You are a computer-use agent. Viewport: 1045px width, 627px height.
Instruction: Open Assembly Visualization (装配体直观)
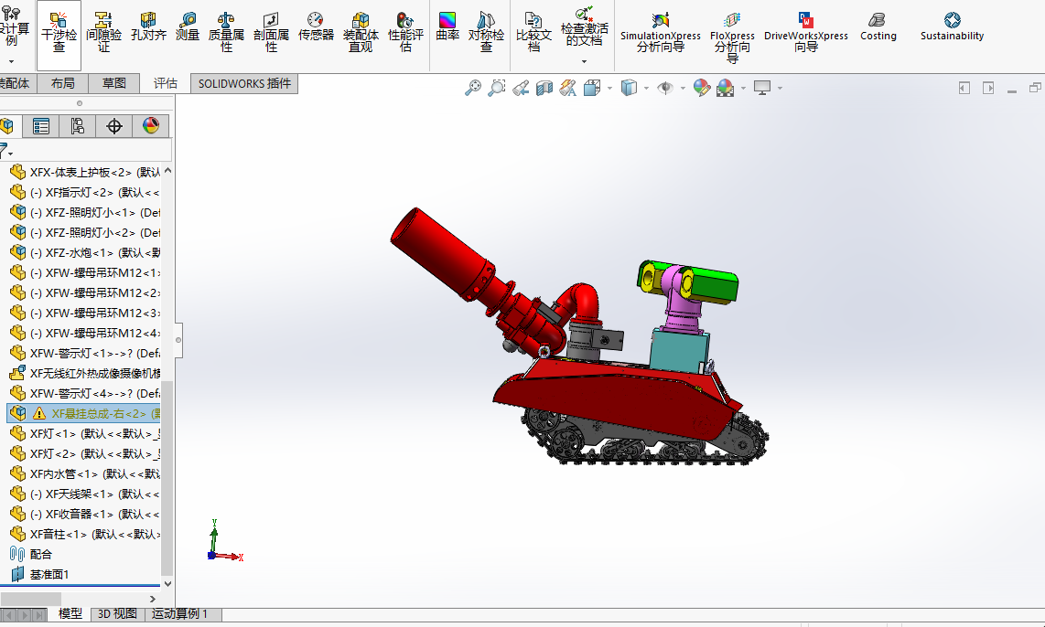pos(361,33)
